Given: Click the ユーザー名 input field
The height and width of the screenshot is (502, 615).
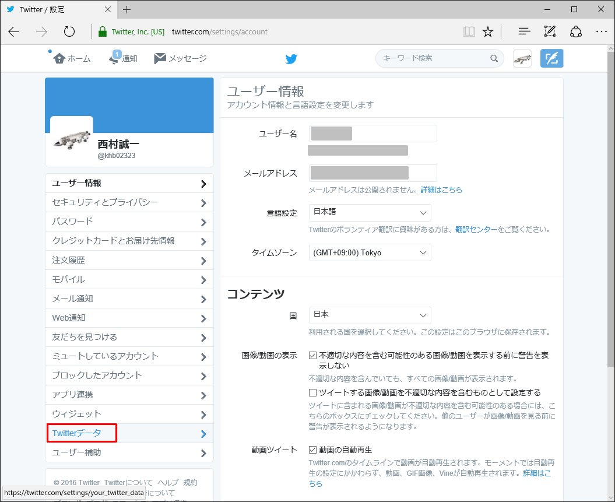Looking at the screenshot, I should coord(372,134).
